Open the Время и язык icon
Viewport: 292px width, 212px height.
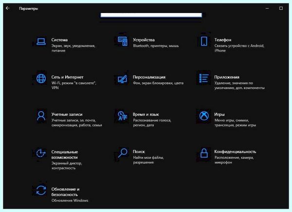[x=123, y=116]
